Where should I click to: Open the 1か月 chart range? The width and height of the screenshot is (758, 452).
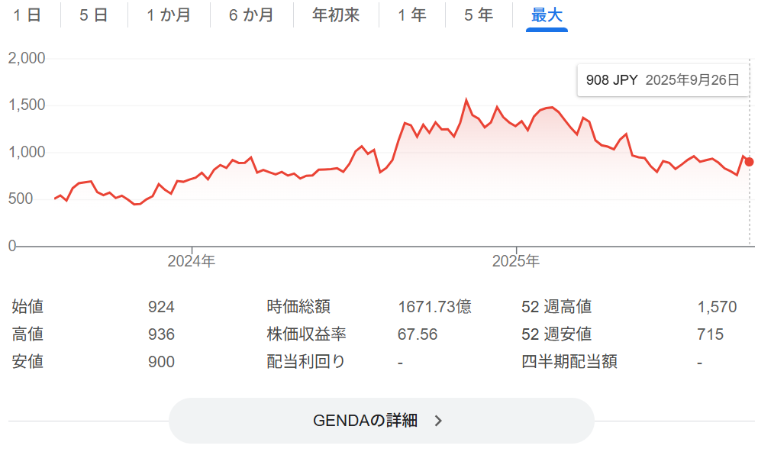pos(169,15)
